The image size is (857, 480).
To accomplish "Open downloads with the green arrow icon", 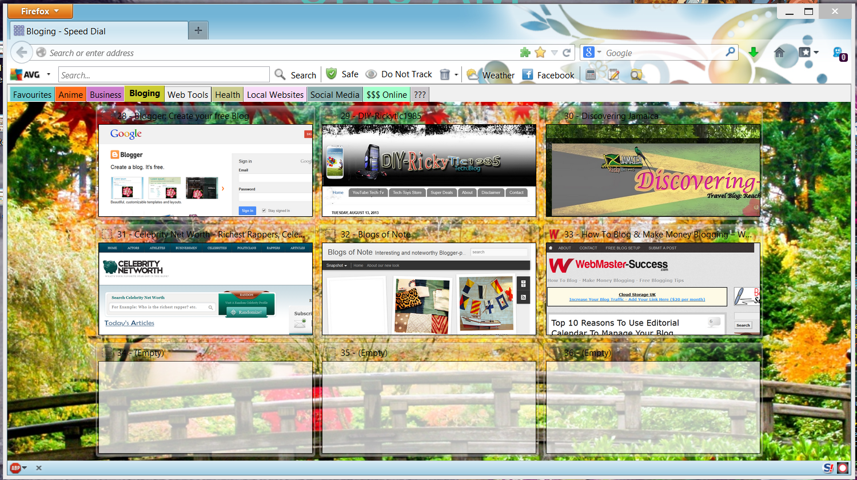I will [x=754, y=53].
